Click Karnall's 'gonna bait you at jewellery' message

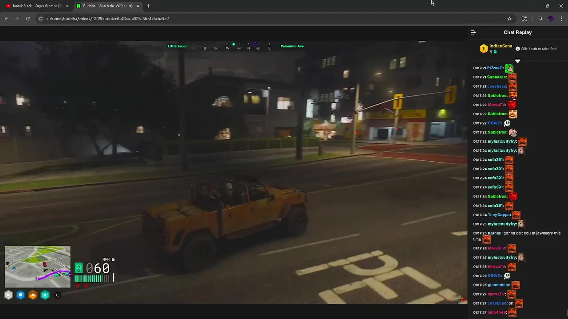coord(517,236)
